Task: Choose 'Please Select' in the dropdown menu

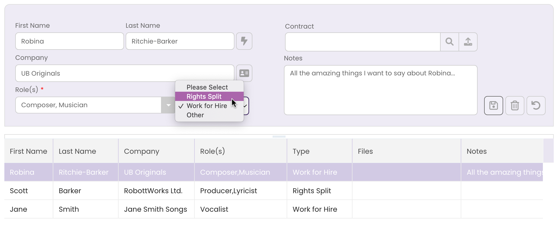Action: click(209, 87)
